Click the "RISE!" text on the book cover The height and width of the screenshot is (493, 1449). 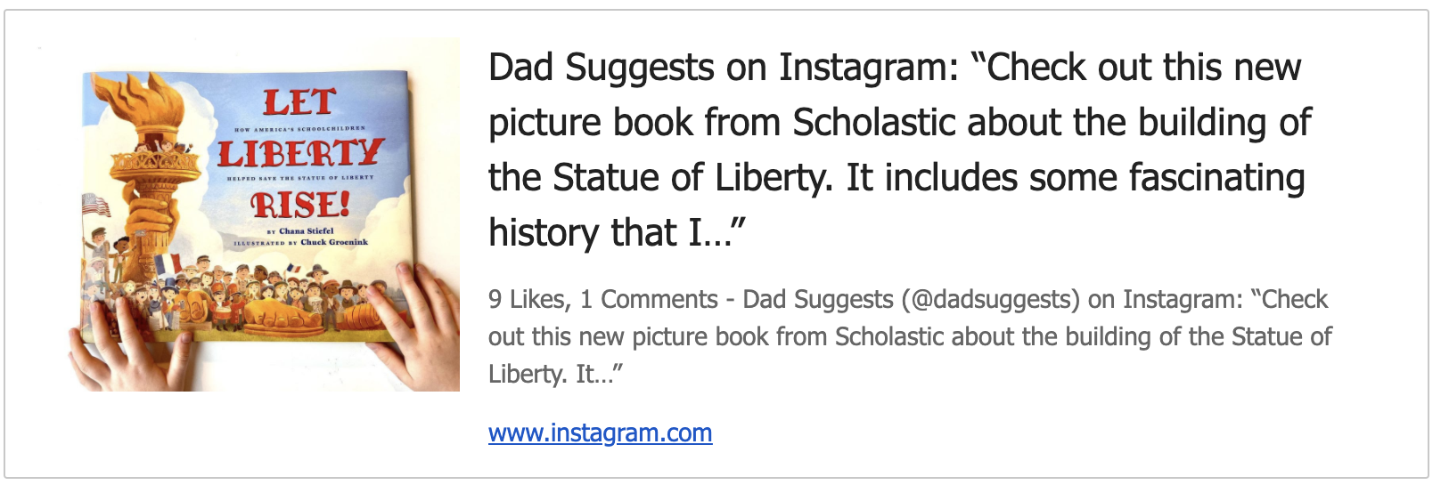[x=300, y=206]
